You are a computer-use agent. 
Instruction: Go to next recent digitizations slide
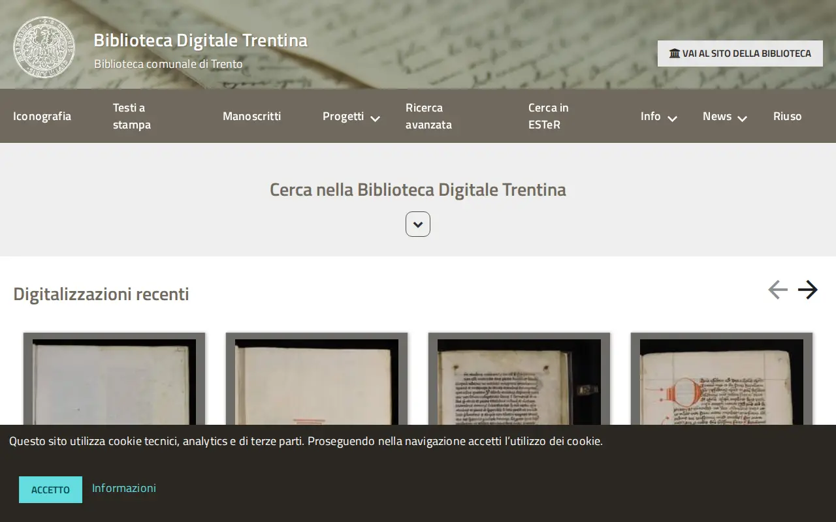808,290
